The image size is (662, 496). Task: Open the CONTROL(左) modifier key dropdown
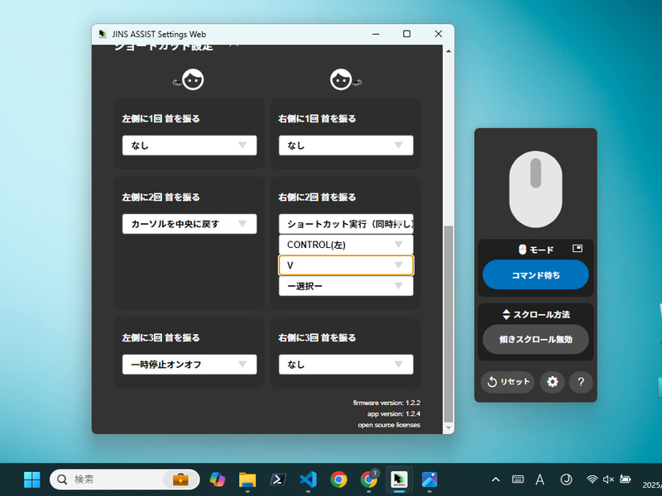[345, 244]
